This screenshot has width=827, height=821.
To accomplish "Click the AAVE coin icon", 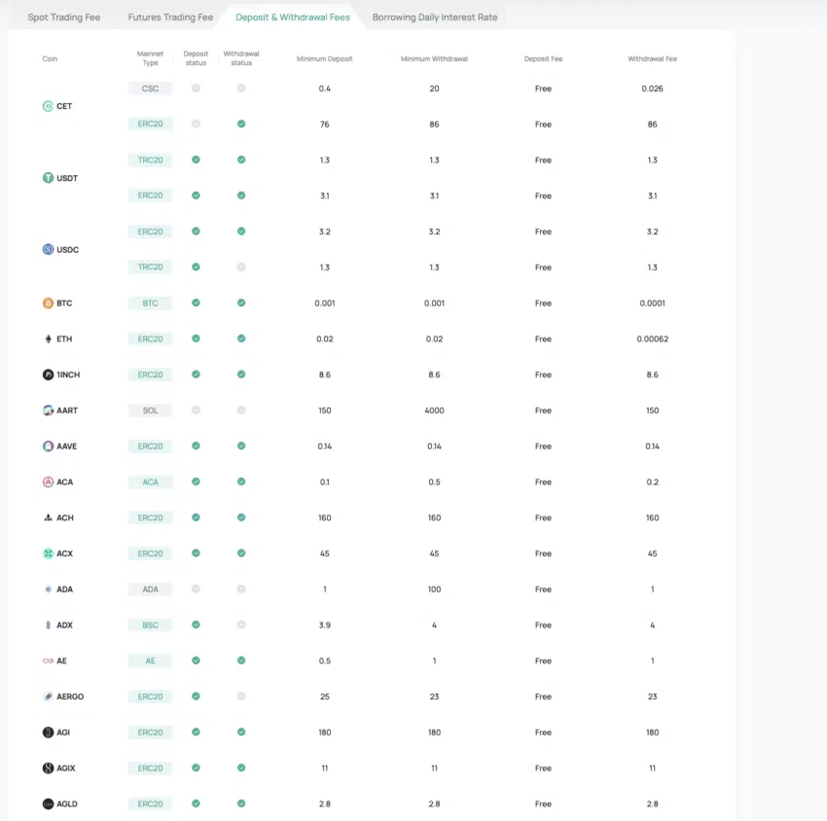I will pyautogui.click(x=48, y=446).
